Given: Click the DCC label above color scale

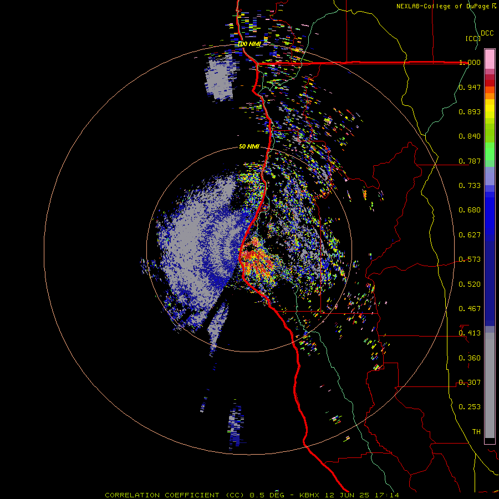Looking at the screenshot, I should pyautogui.click(x=487, y=33).
